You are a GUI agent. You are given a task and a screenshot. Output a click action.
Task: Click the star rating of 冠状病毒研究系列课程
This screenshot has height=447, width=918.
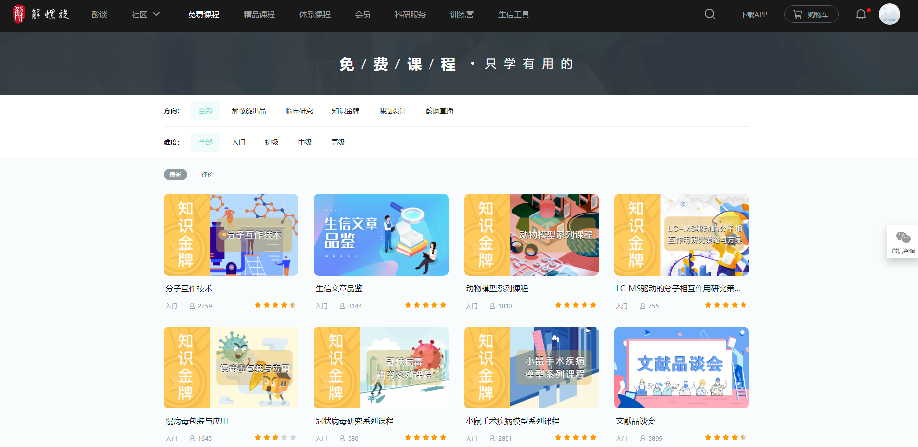(x=426, y=438)
